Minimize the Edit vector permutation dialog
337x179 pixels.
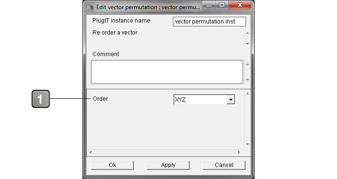[209, 5]
